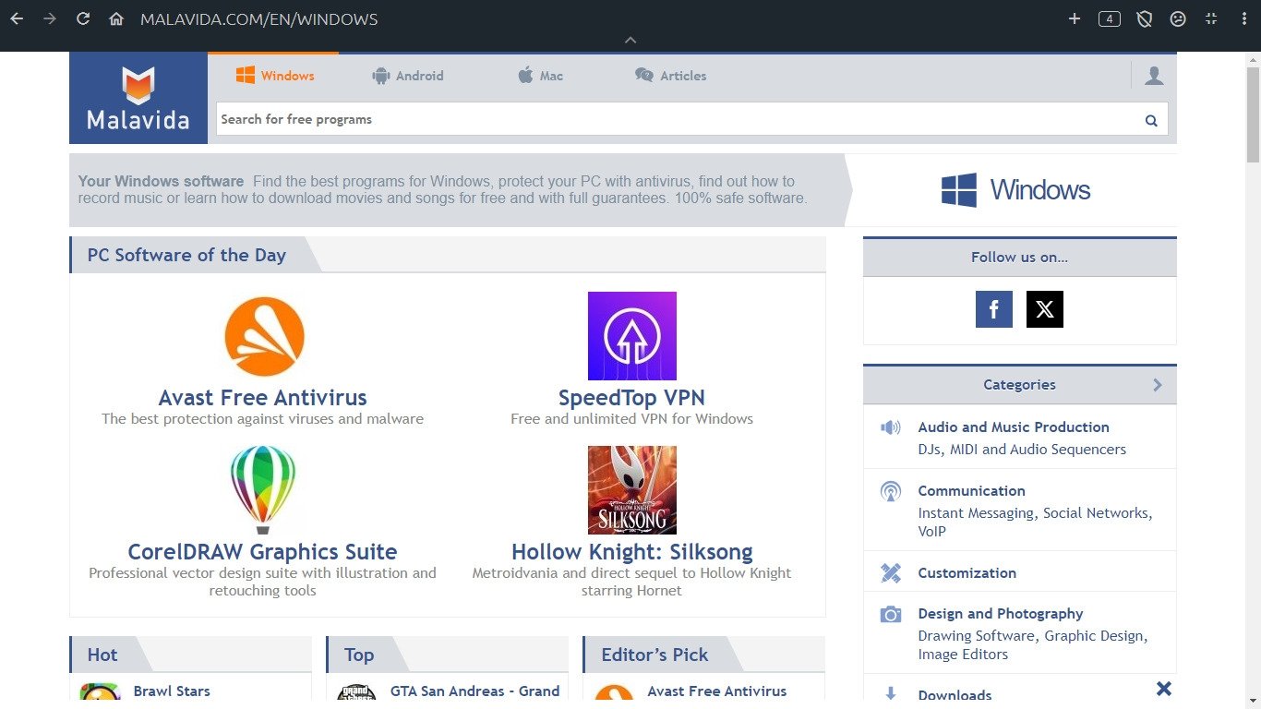Click the SpeedTop VPN app icon

click(x=631, y=336)
